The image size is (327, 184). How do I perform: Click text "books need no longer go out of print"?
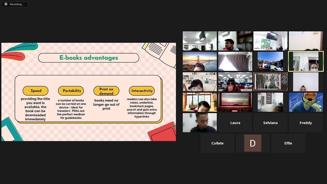point(106,104)
